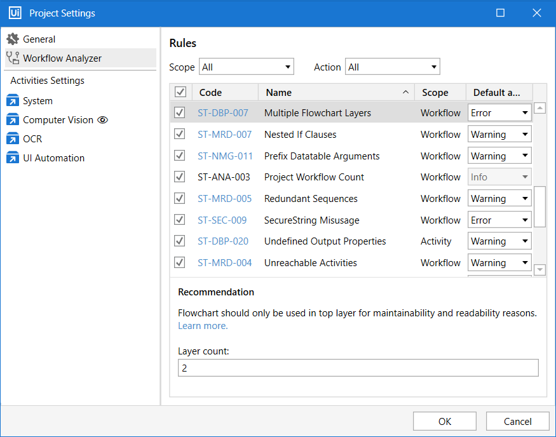The width and height of the screenshot is (556, 437).
Task: Change SecureString Misusage default action dropdown
Action: pos(499,220)
